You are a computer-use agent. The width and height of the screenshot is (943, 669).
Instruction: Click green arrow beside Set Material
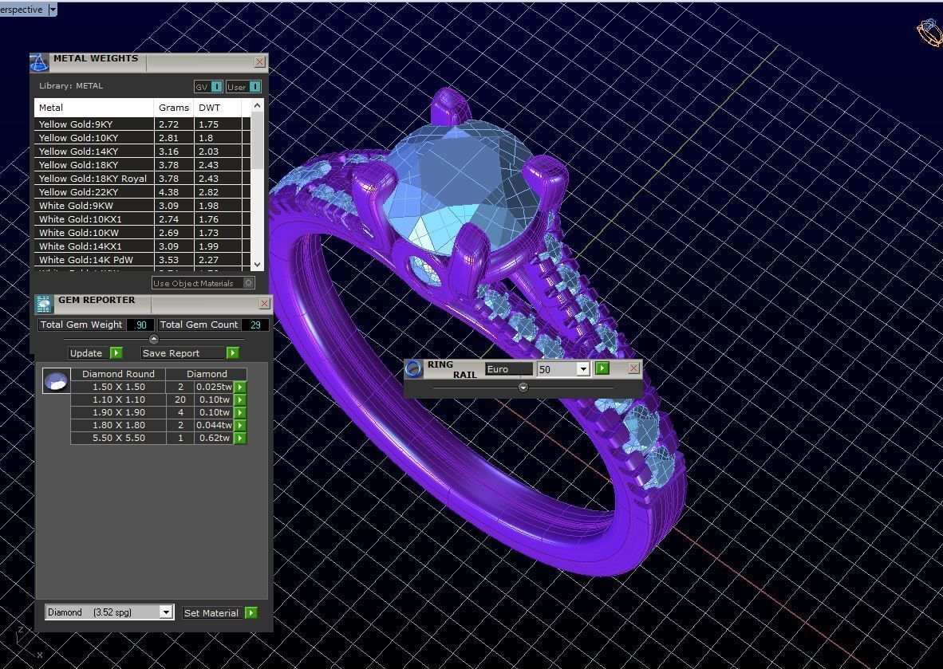(251, 612)
